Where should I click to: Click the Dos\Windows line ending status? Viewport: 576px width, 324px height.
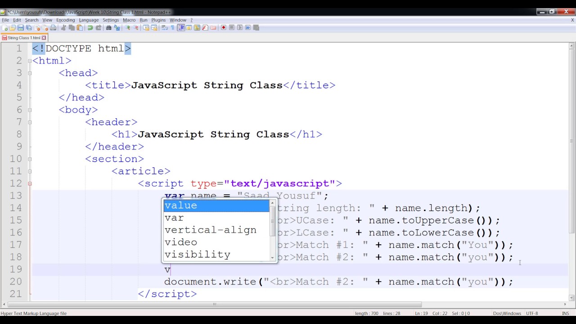point(507,313)
